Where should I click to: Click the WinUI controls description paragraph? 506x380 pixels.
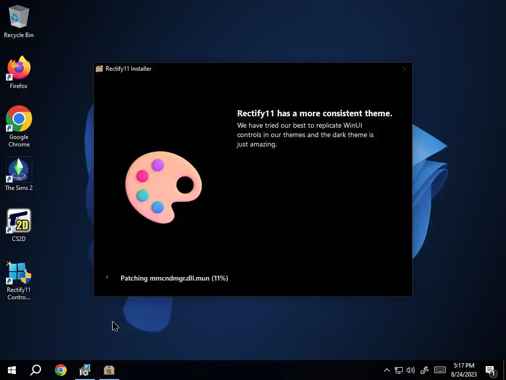click(x=305, y=135)
